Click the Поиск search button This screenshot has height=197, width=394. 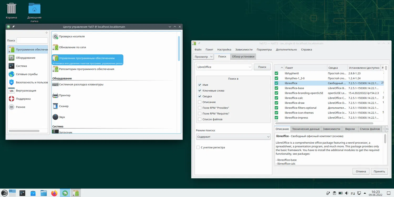pyautogui.click(x=262, y=67)
